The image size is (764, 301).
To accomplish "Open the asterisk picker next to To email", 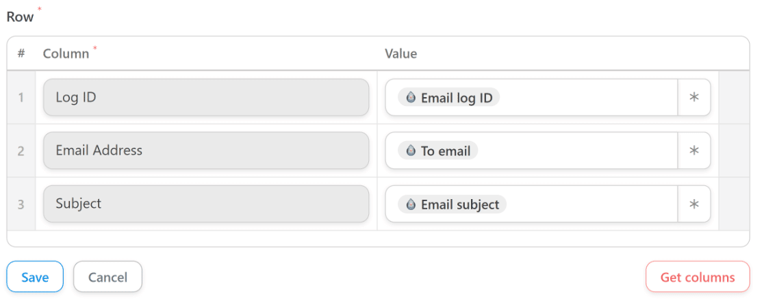I will click(694, 150).
